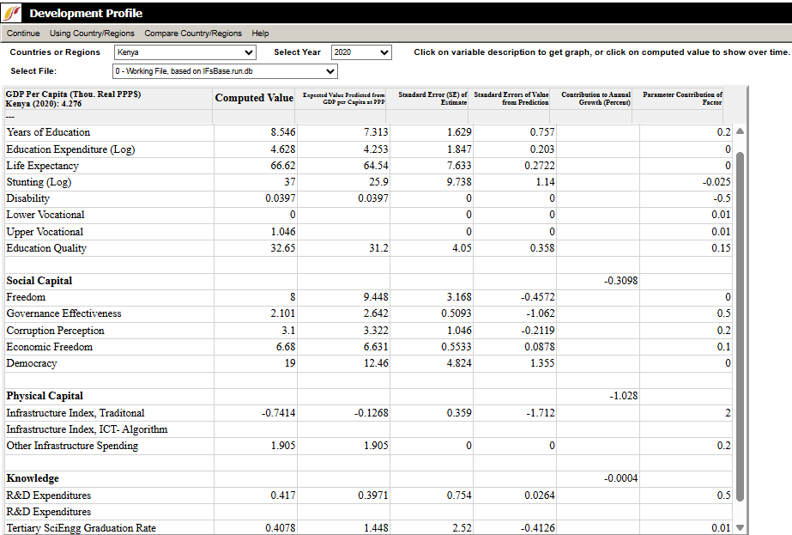Open the Help menu

(260, 33)
